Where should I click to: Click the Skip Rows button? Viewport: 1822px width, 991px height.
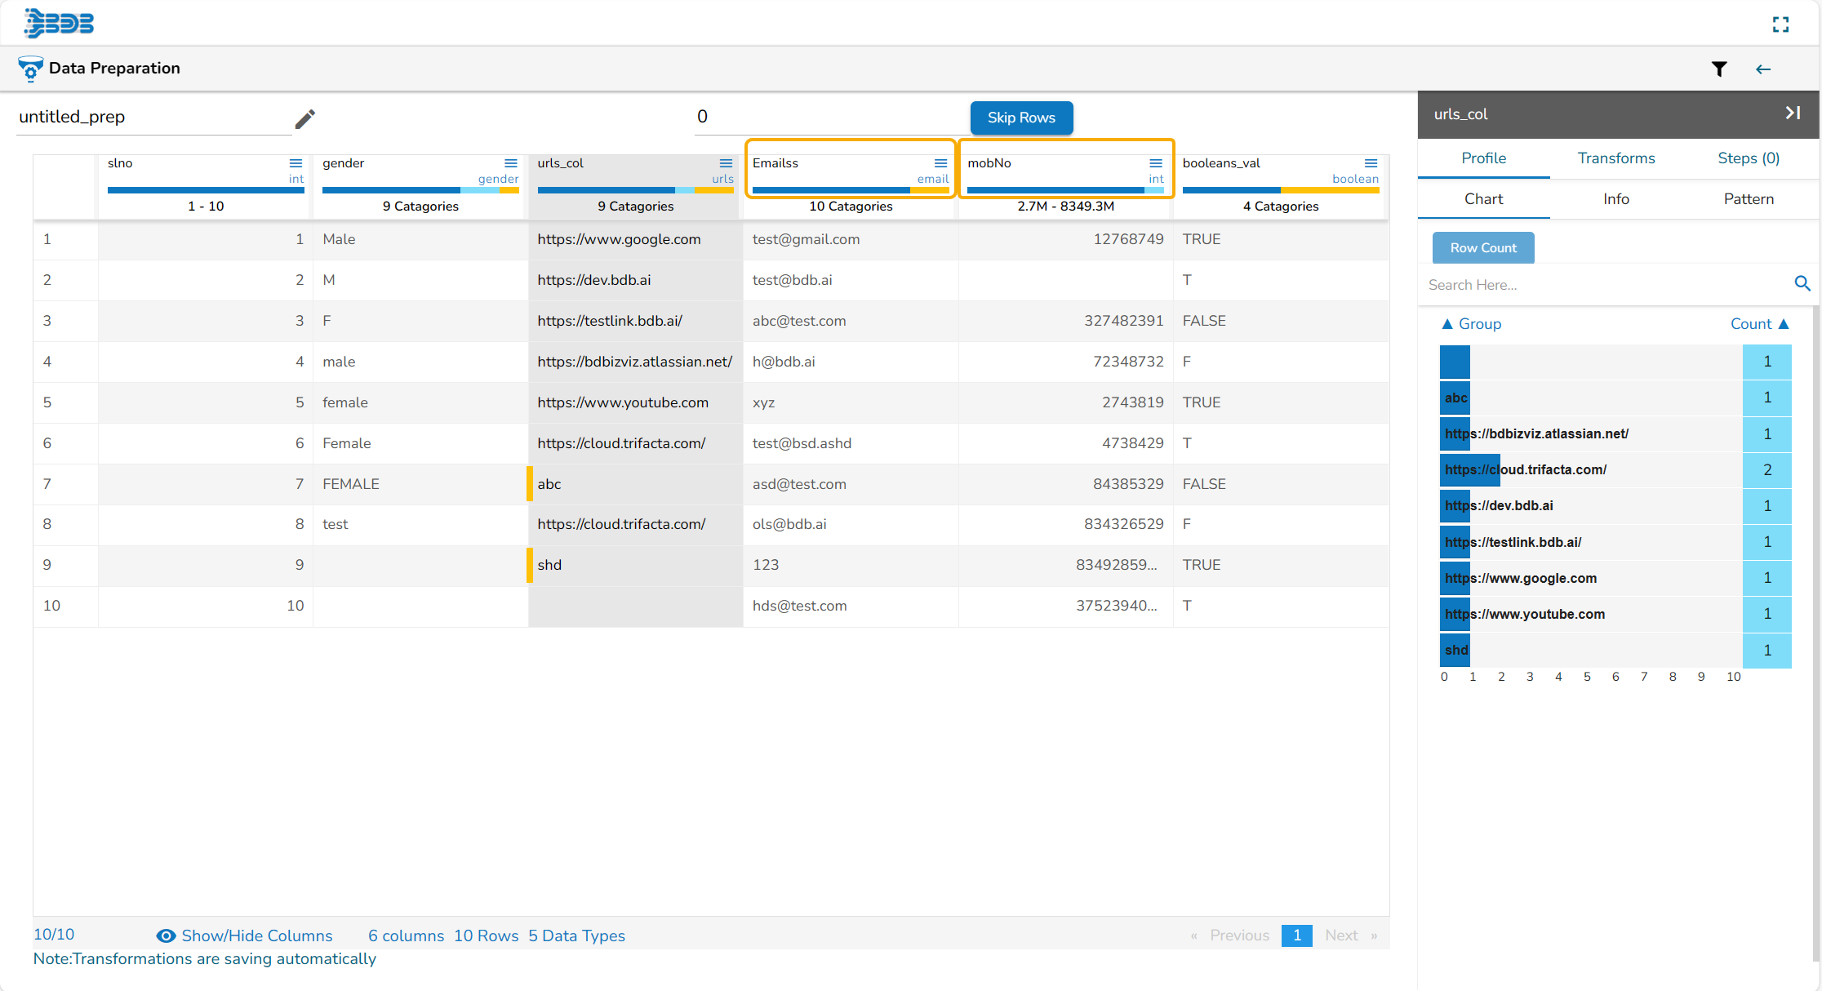coord(1021,118)
